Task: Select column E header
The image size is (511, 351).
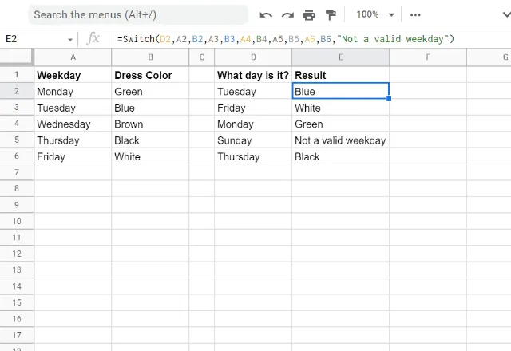Action: click(x=340, y=57)
